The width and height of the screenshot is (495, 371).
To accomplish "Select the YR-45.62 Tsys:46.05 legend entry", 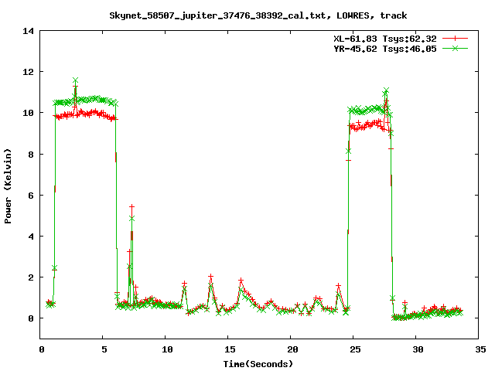I will [385, 49].
